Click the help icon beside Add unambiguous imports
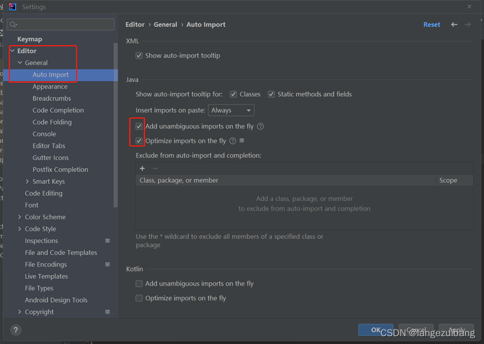This screenshot has height=344, width=484. [261, 126]
